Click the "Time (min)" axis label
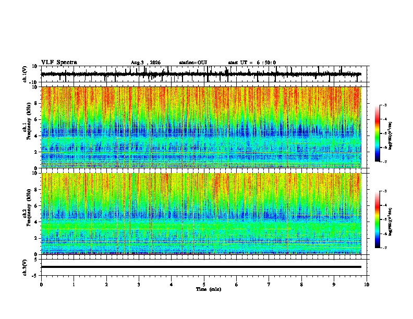 tap(209, 289)
